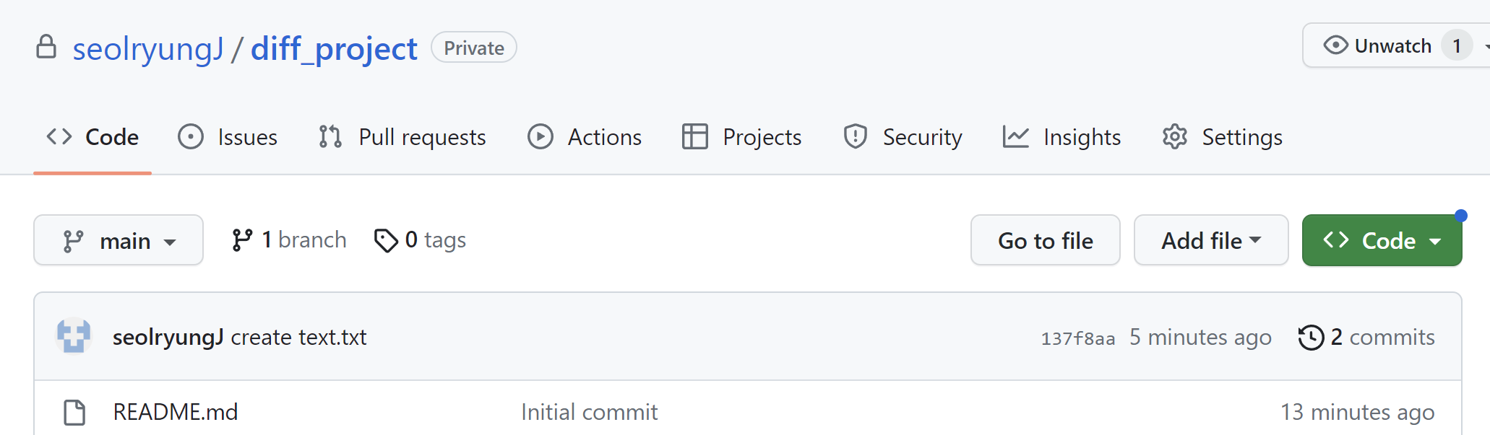Screen dimensions: 1490x435
Task: Click the README.md file icon
Action: click(x=74, y=412)
